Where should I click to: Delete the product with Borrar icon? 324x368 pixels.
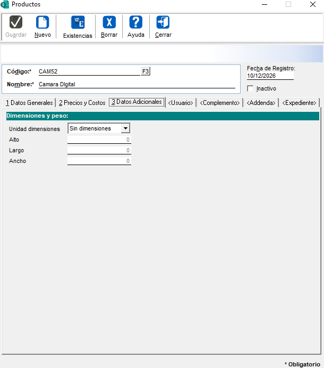pos(109,22)
